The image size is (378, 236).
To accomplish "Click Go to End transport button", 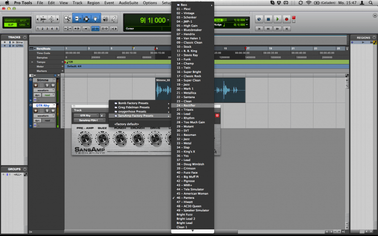I will coord(286,29).
